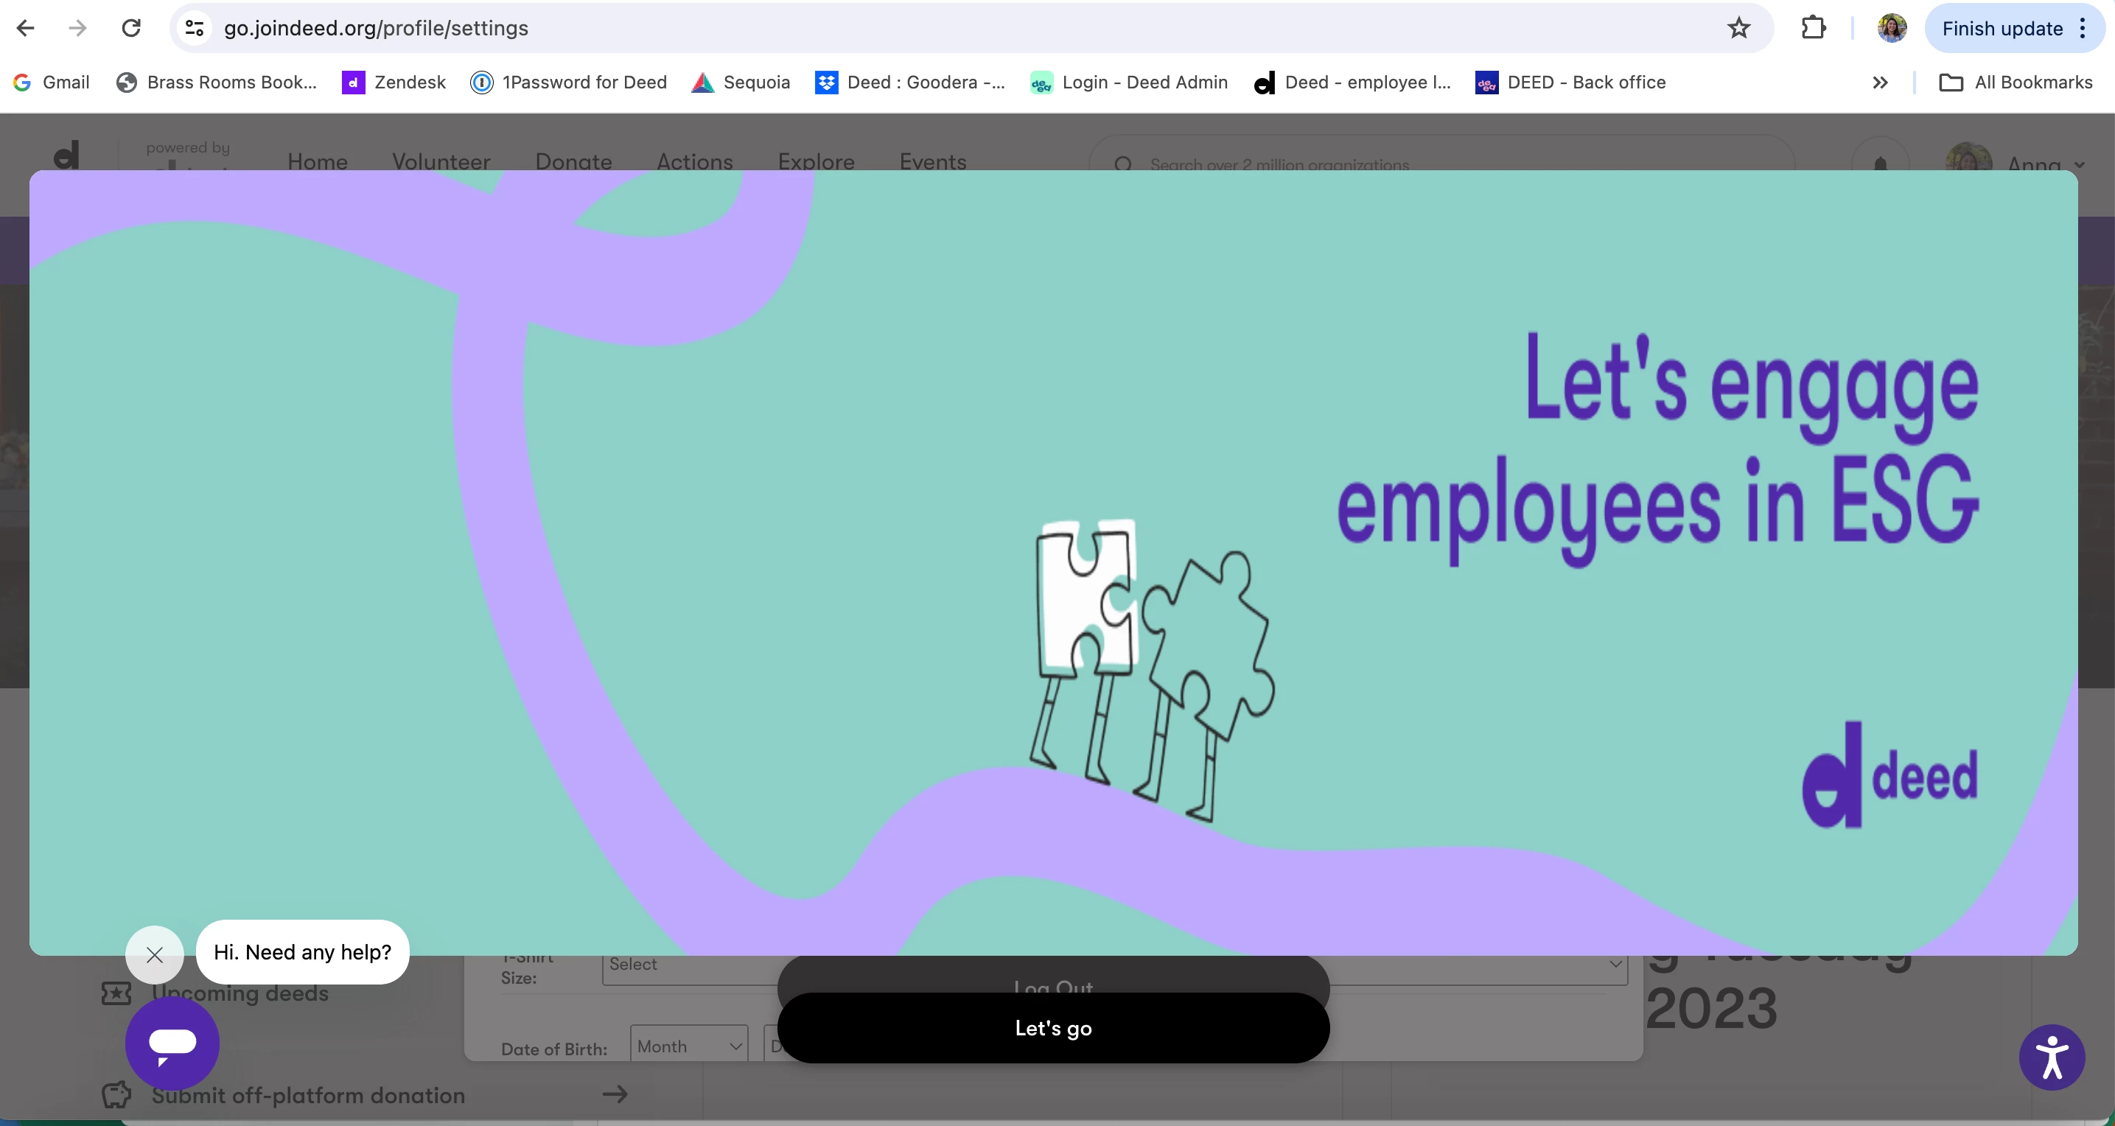This screenshot has height=1126, width=2115.
Task: Open the All Bookmarks folder
Action: pos(2016,82)
